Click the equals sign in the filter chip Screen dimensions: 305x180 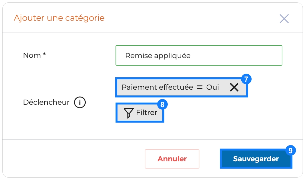click(x=200, y=87)
